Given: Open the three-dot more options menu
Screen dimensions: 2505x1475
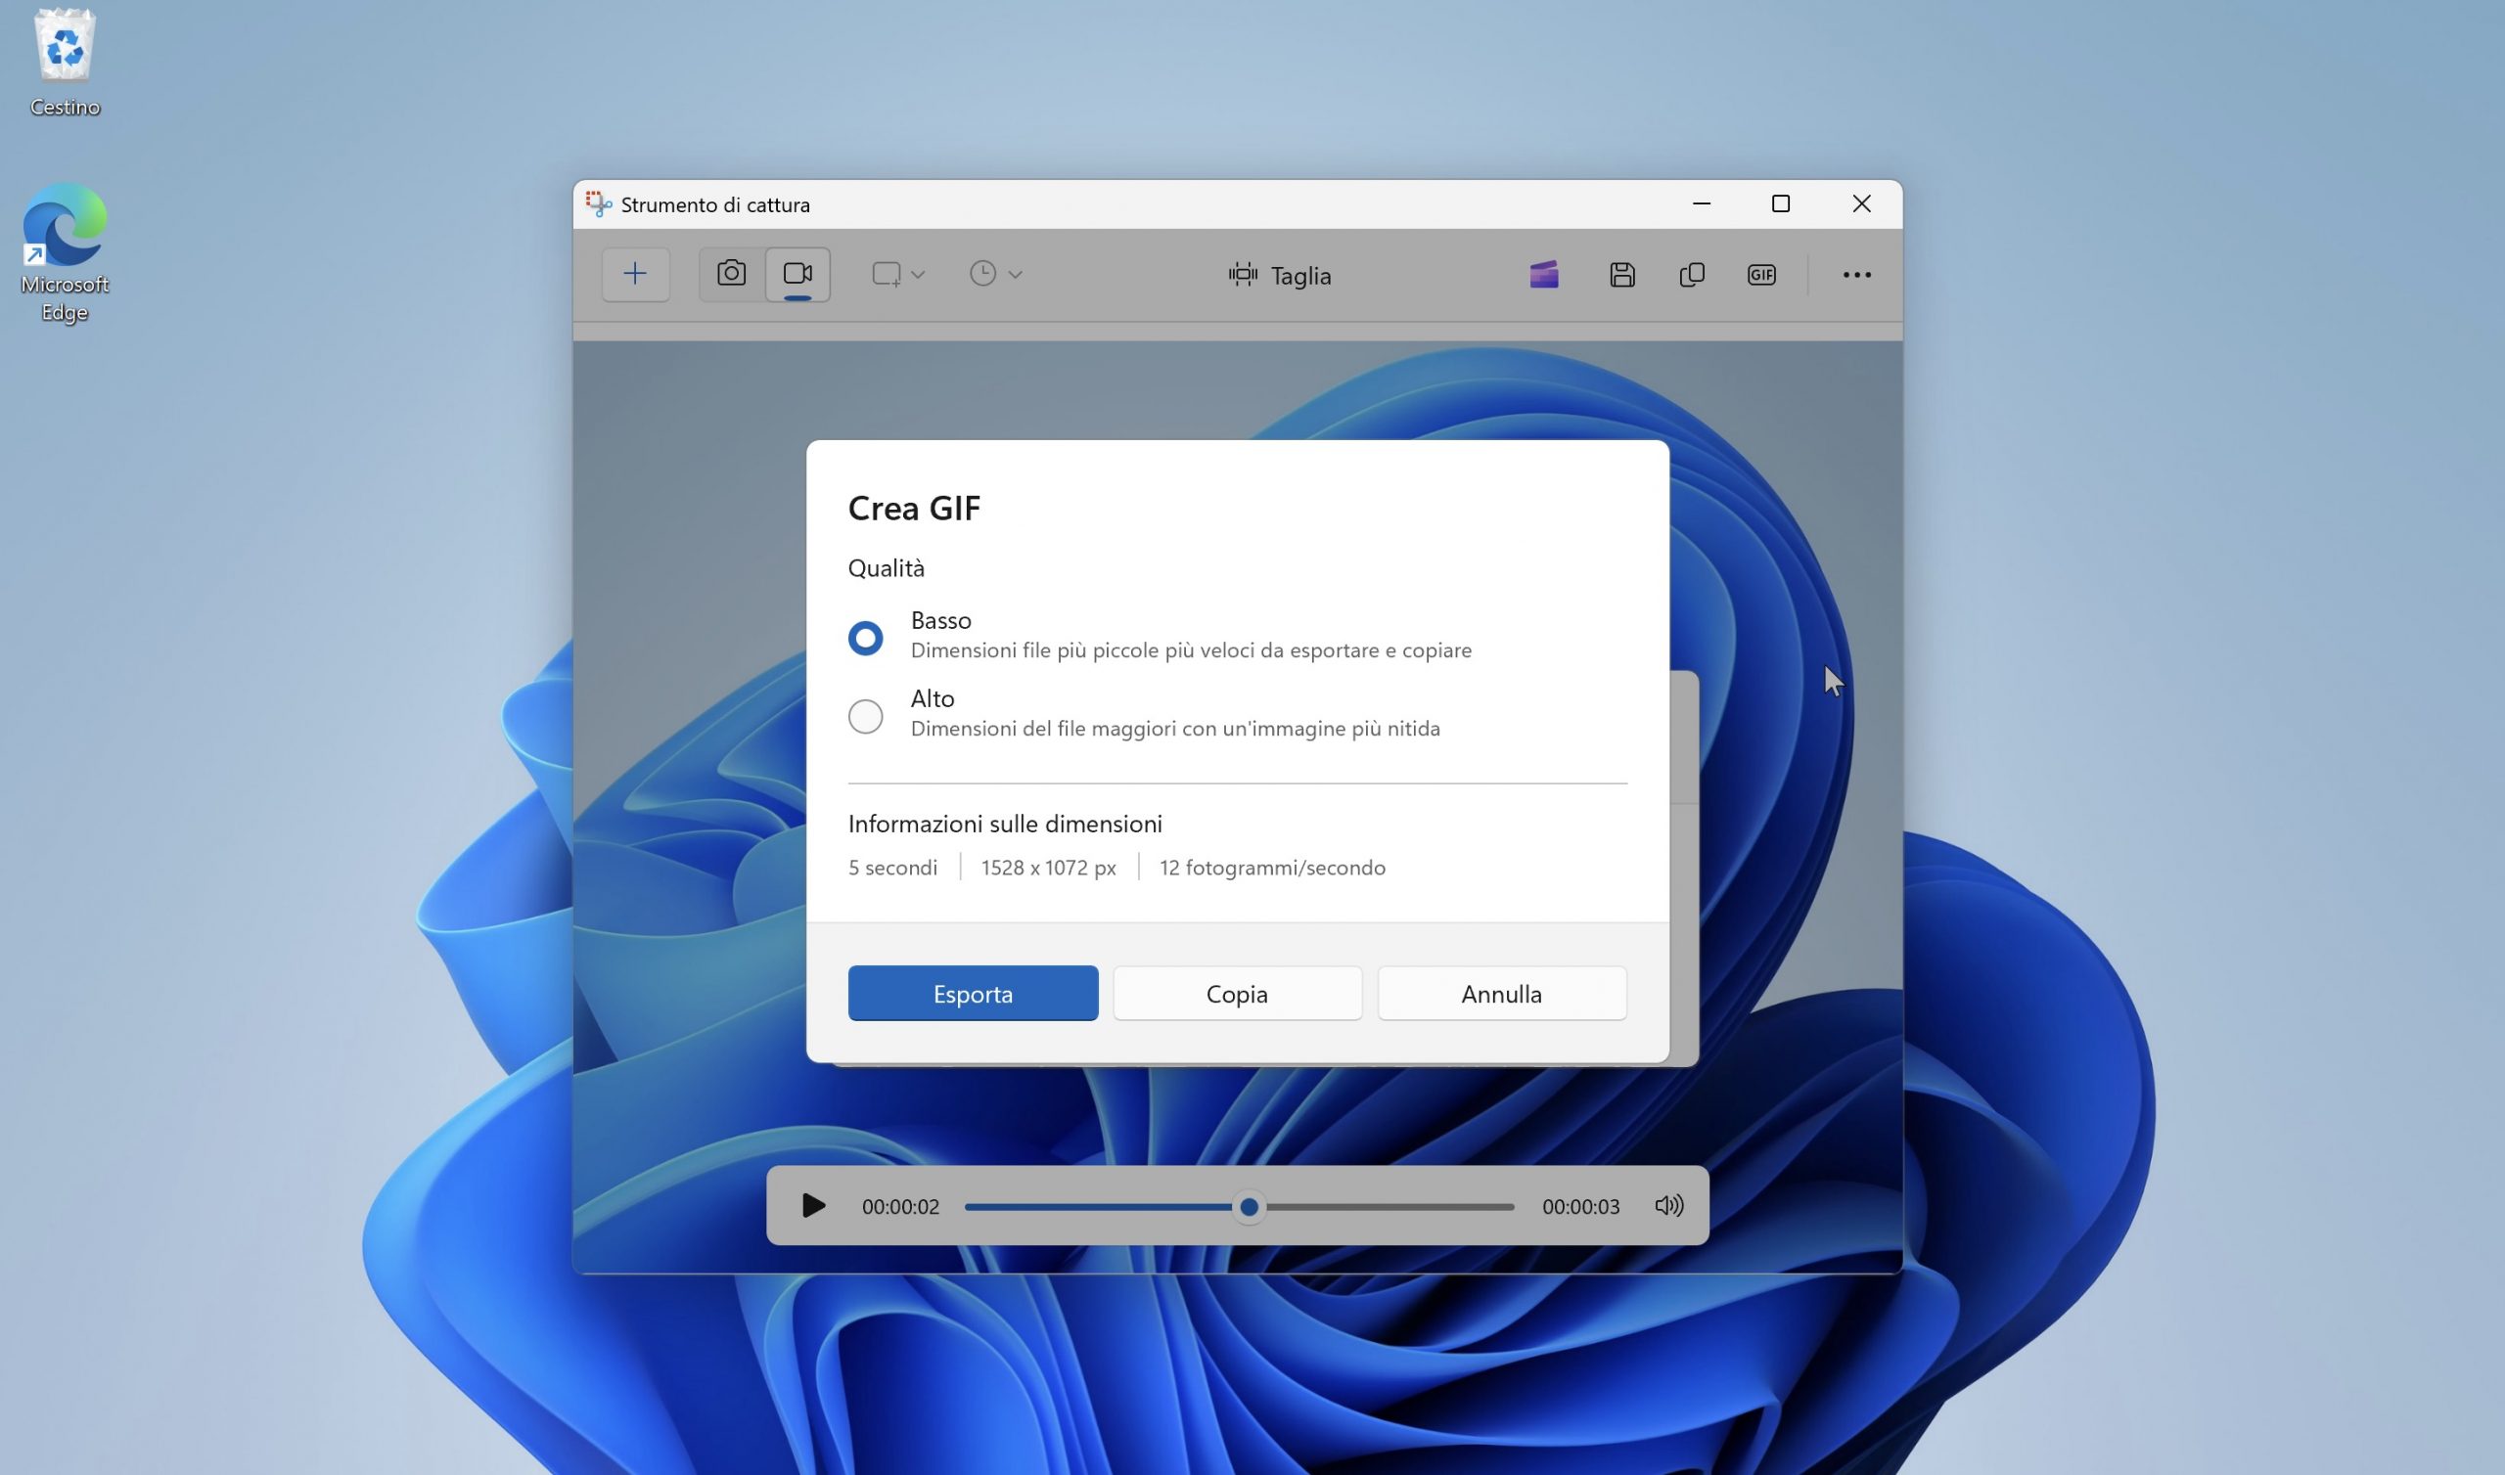Looking at the screenshot, I should [x=1857, y=274].
